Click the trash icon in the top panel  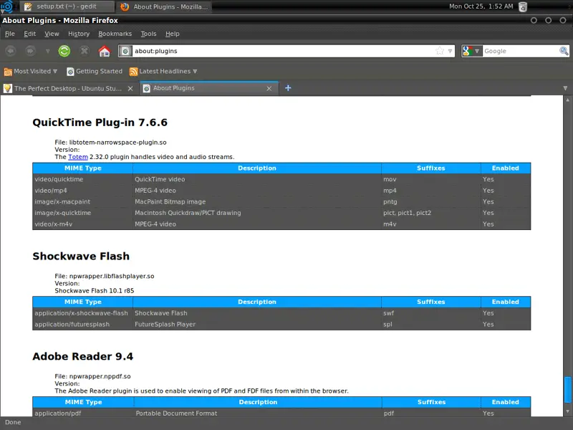click(x=523, y=6)
